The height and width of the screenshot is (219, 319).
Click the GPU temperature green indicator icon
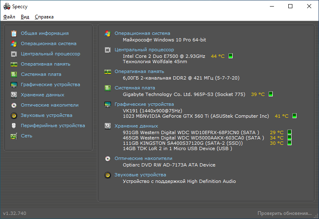coord(294,116)
